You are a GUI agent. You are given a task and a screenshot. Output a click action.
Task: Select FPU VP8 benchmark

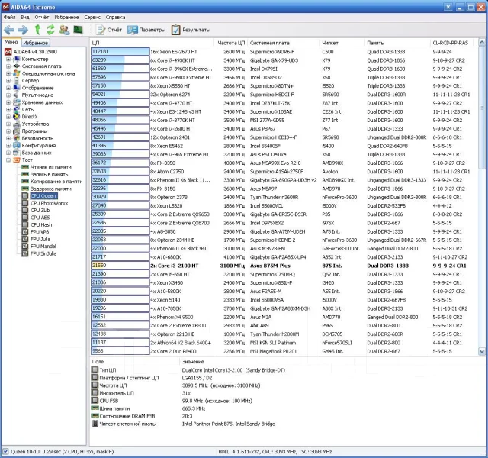click(40, 232)
